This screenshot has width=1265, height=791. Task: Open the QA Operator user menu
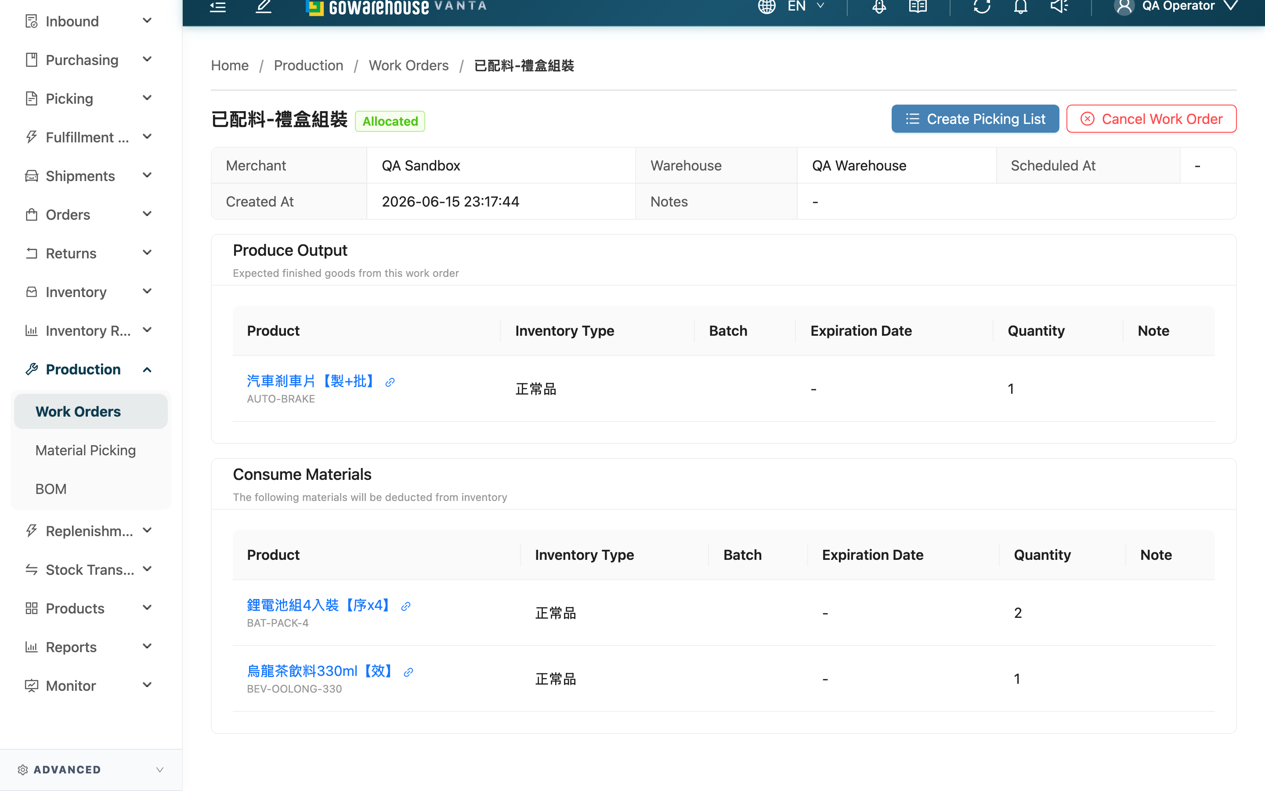pyautogui.click(x=1175, y=6)
